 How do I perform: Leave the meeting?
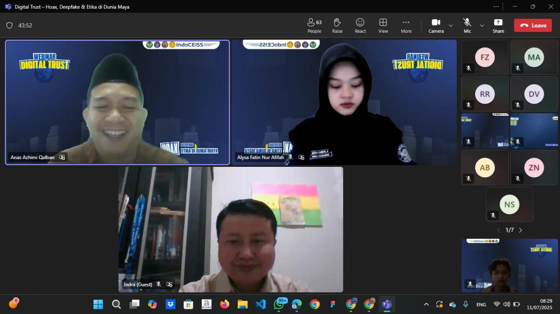point(532,25)
